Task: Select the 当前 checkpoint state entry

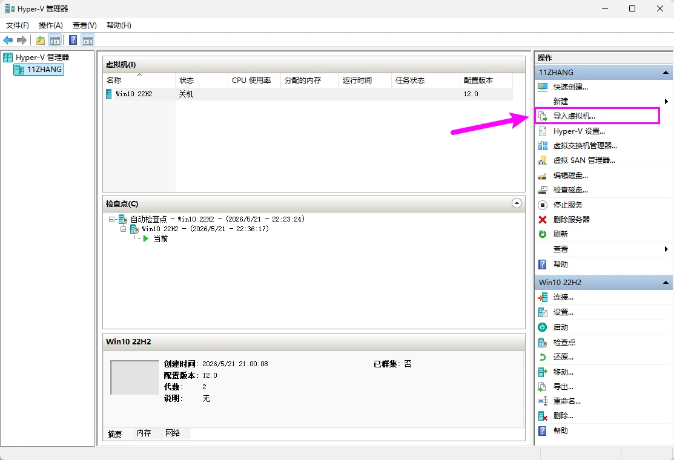Action: click(x=160, y=239)
